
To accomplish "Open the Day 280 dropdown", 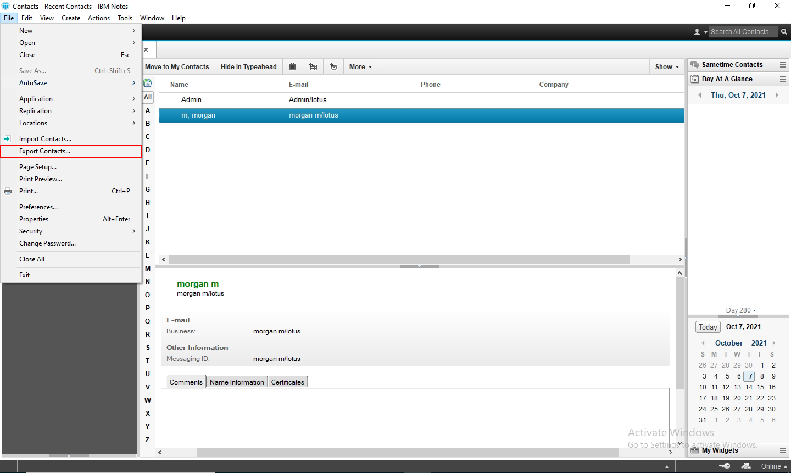I will (741, 310).
